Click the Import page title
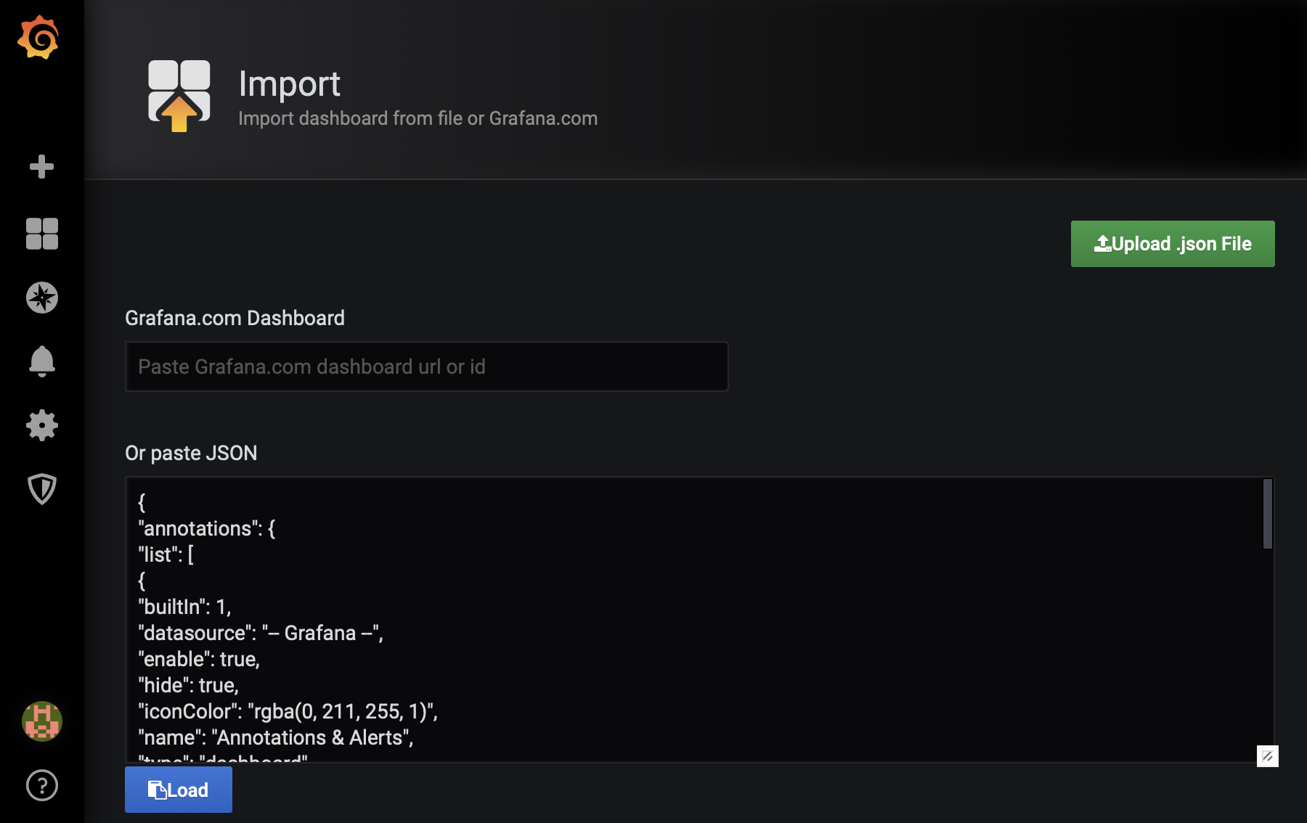This screenshot has height=823, width=1307. pos(290,83)
